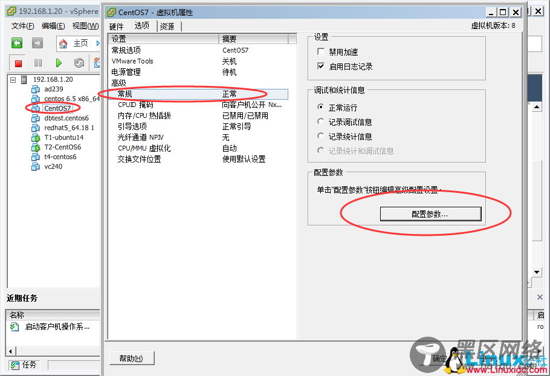This screenshot has height=376, width=550.
Task: Click the 帮助(H) button
Action: tap(131, 358)
